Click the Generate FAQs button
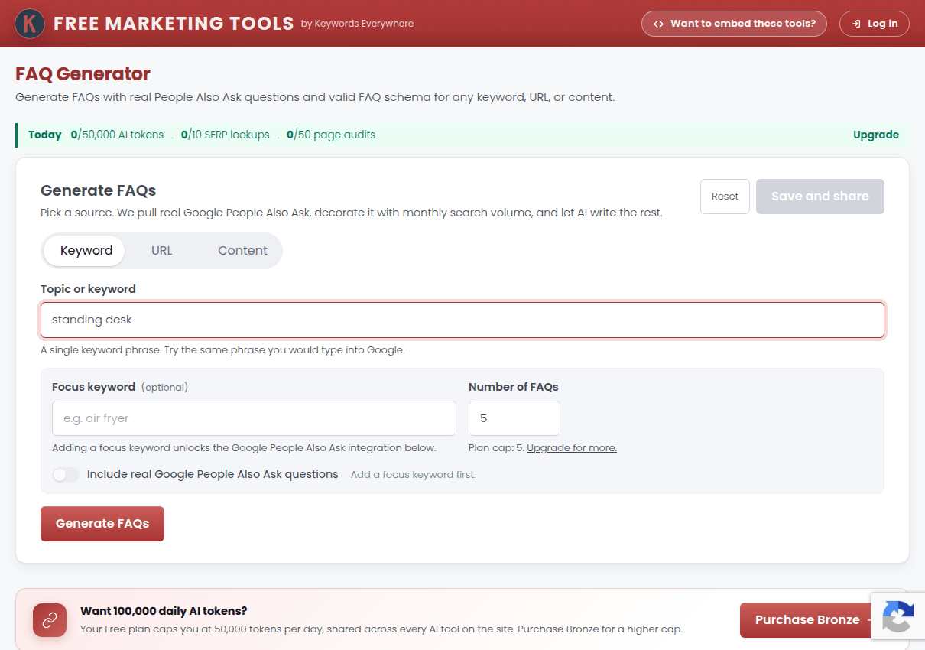Image resolution: width=925 pixels, height=650 pixels. click(102, 524)
